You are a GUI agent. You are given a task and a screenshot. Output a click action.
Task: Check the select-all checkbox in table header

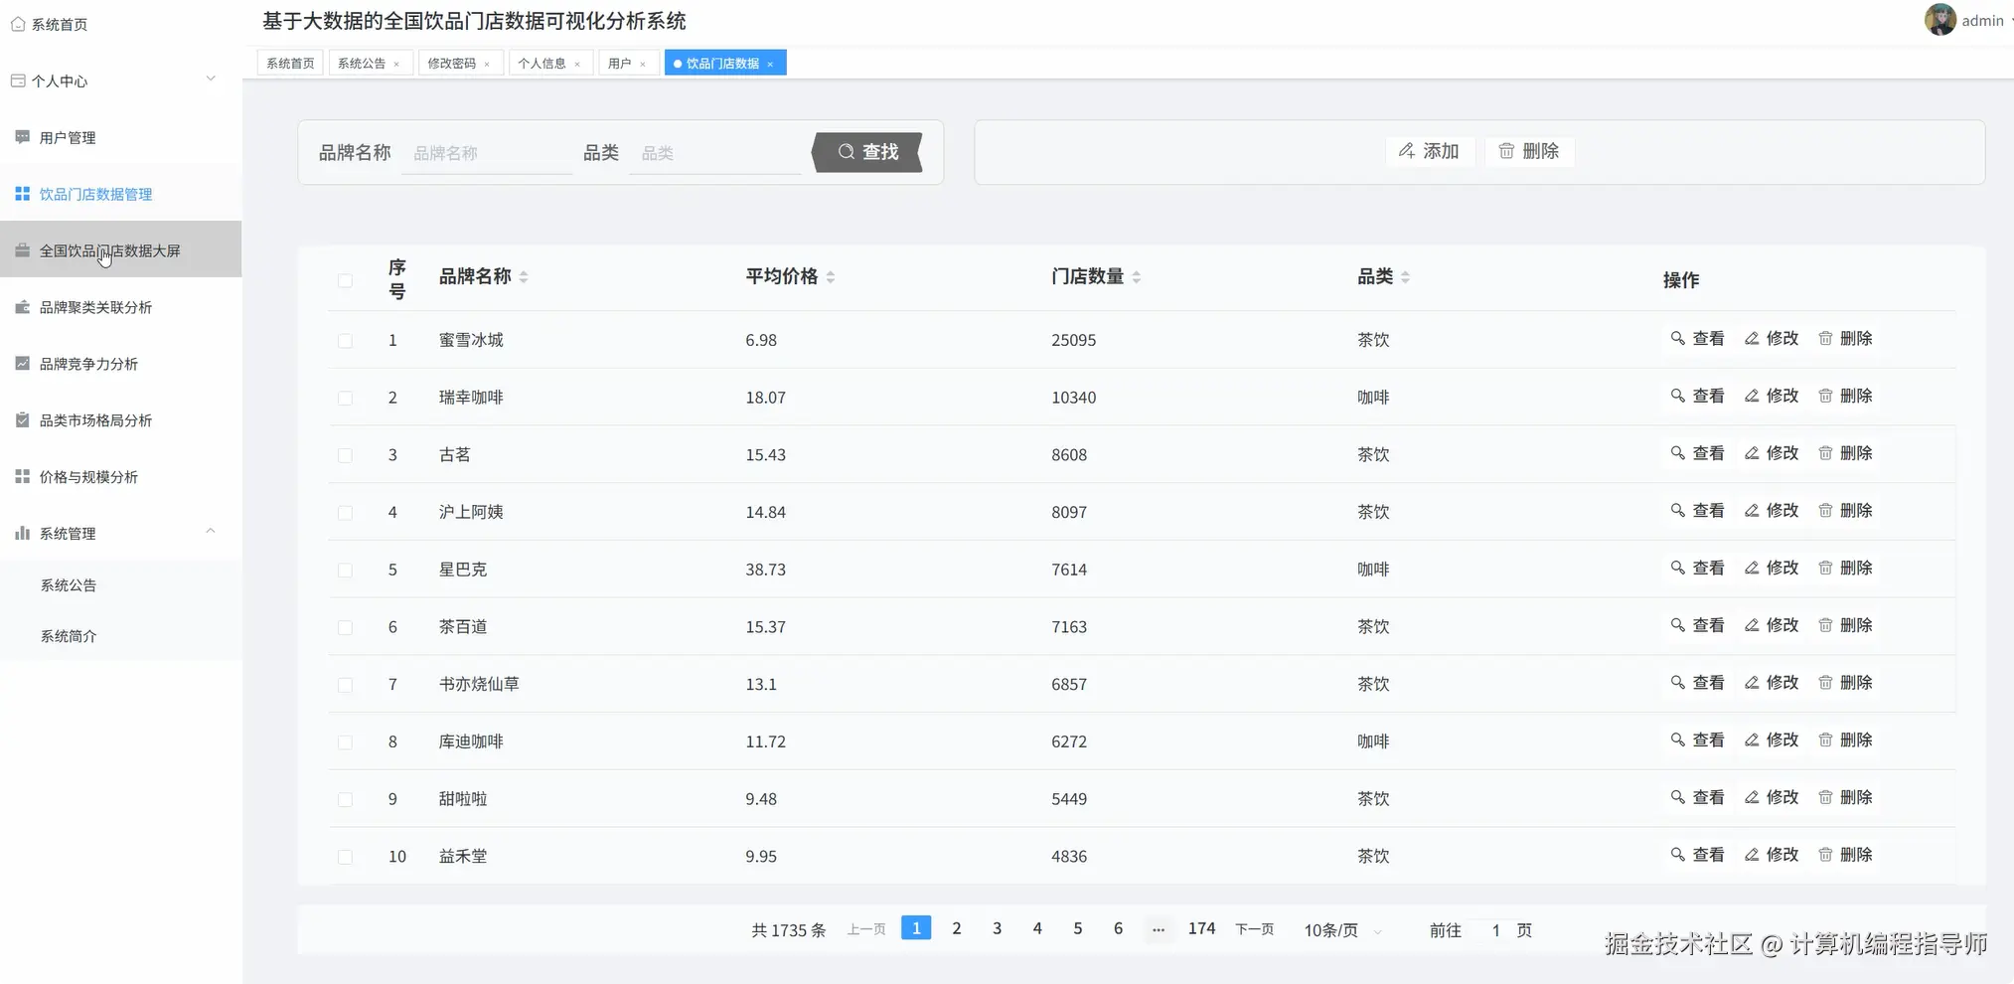[345, 279]
